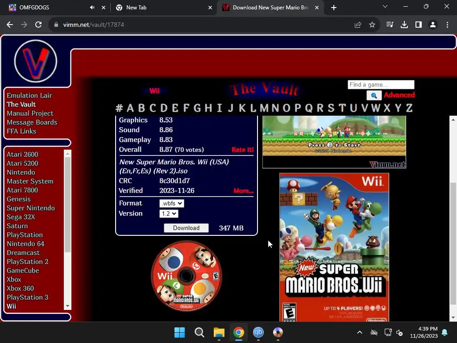
Task: Click the share page icon in address bar
Action: (358, 25)
